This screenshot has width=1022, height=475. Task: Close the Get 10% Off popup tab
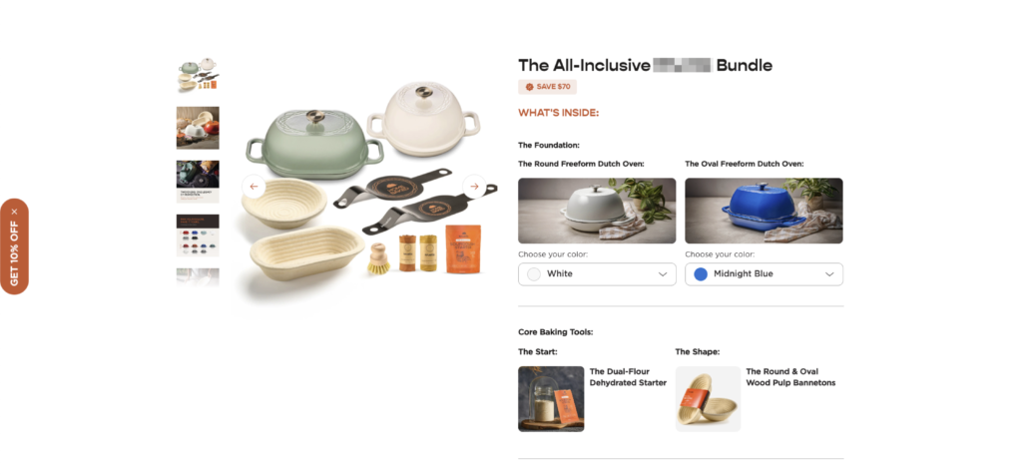(14, 212)
